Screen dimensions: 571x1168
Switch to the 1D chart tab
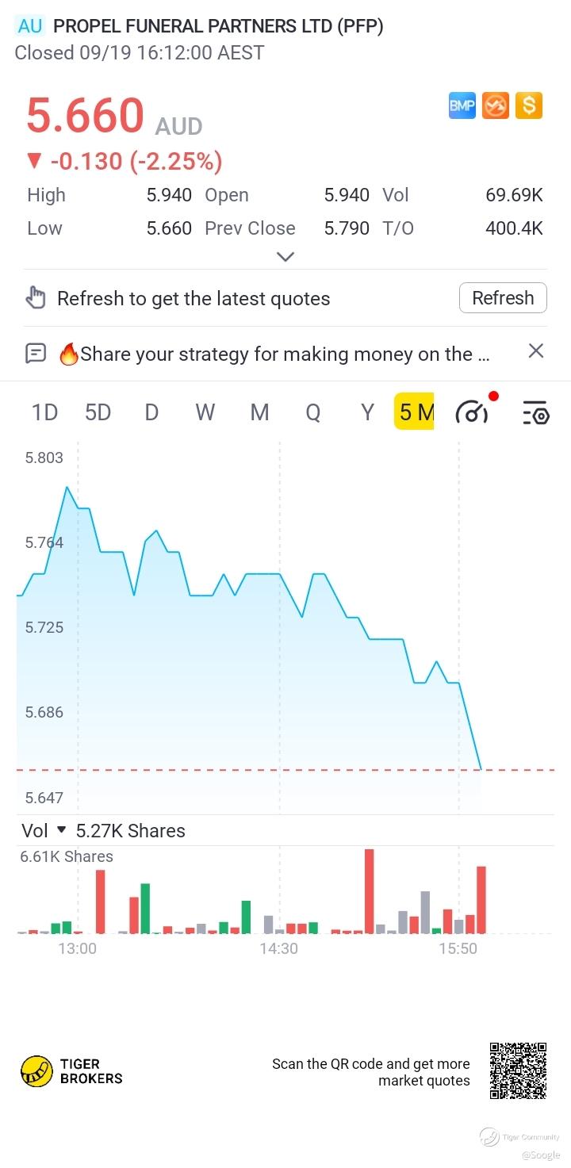44,412
